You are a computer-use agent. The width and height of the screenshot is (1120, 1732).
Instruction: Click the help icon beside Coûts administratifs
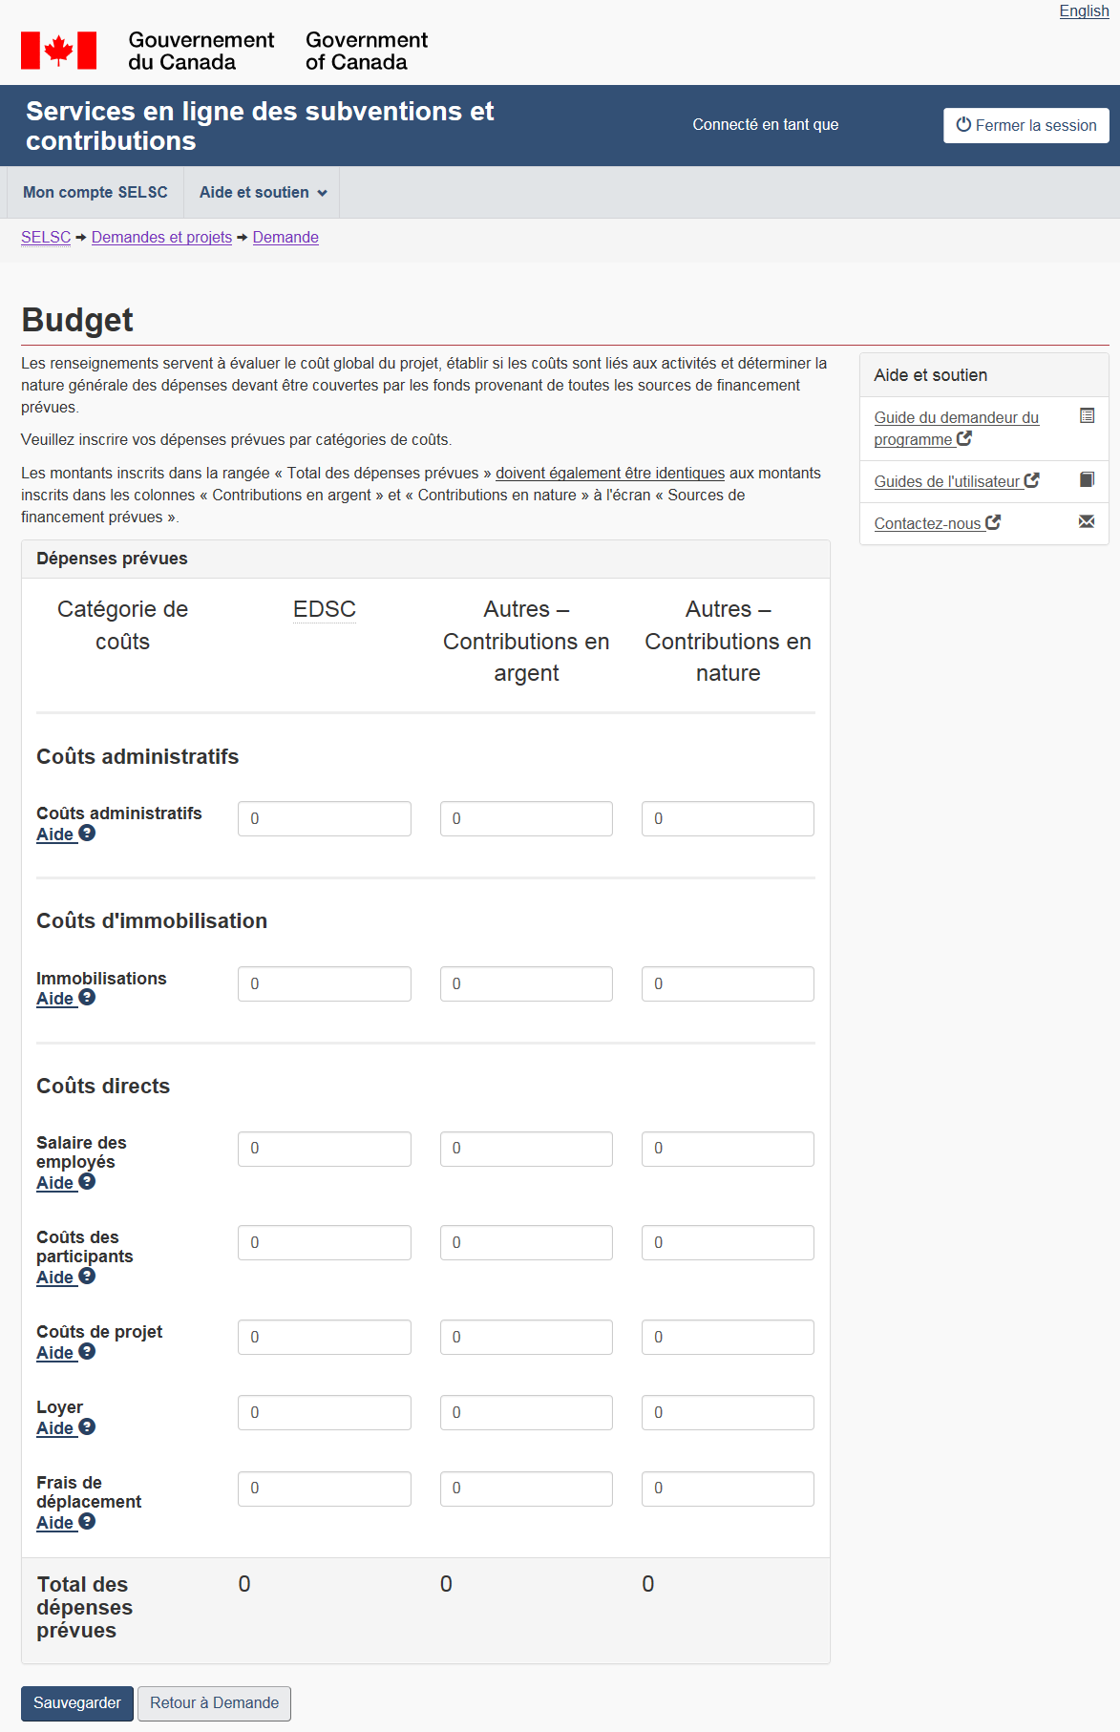(x=87, y=833)
